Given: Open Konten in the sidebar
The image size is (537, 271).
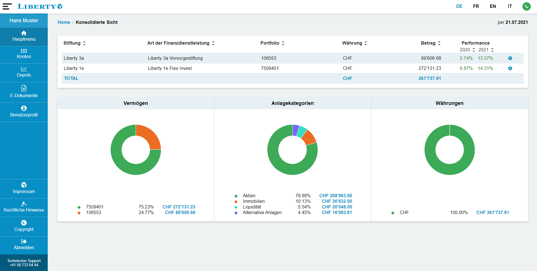Looking at the screenshot, I should click(x=24, y=55).
